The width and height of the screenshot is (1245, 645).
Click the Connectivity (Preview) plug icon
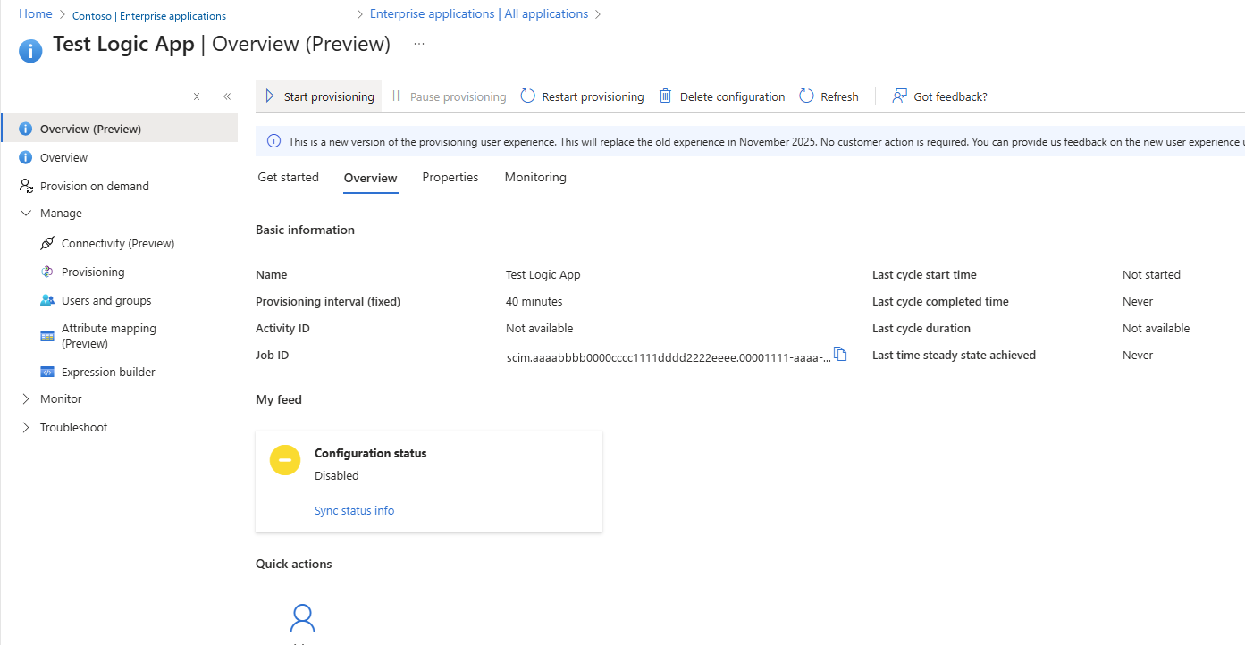[47, 243]
